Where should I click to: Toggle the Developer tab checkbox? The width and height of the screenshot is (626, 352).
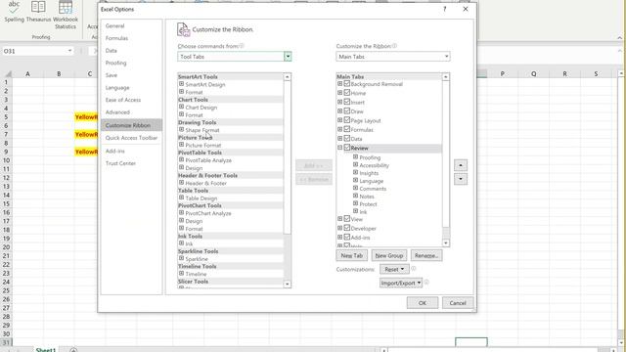tap(347, 228)
